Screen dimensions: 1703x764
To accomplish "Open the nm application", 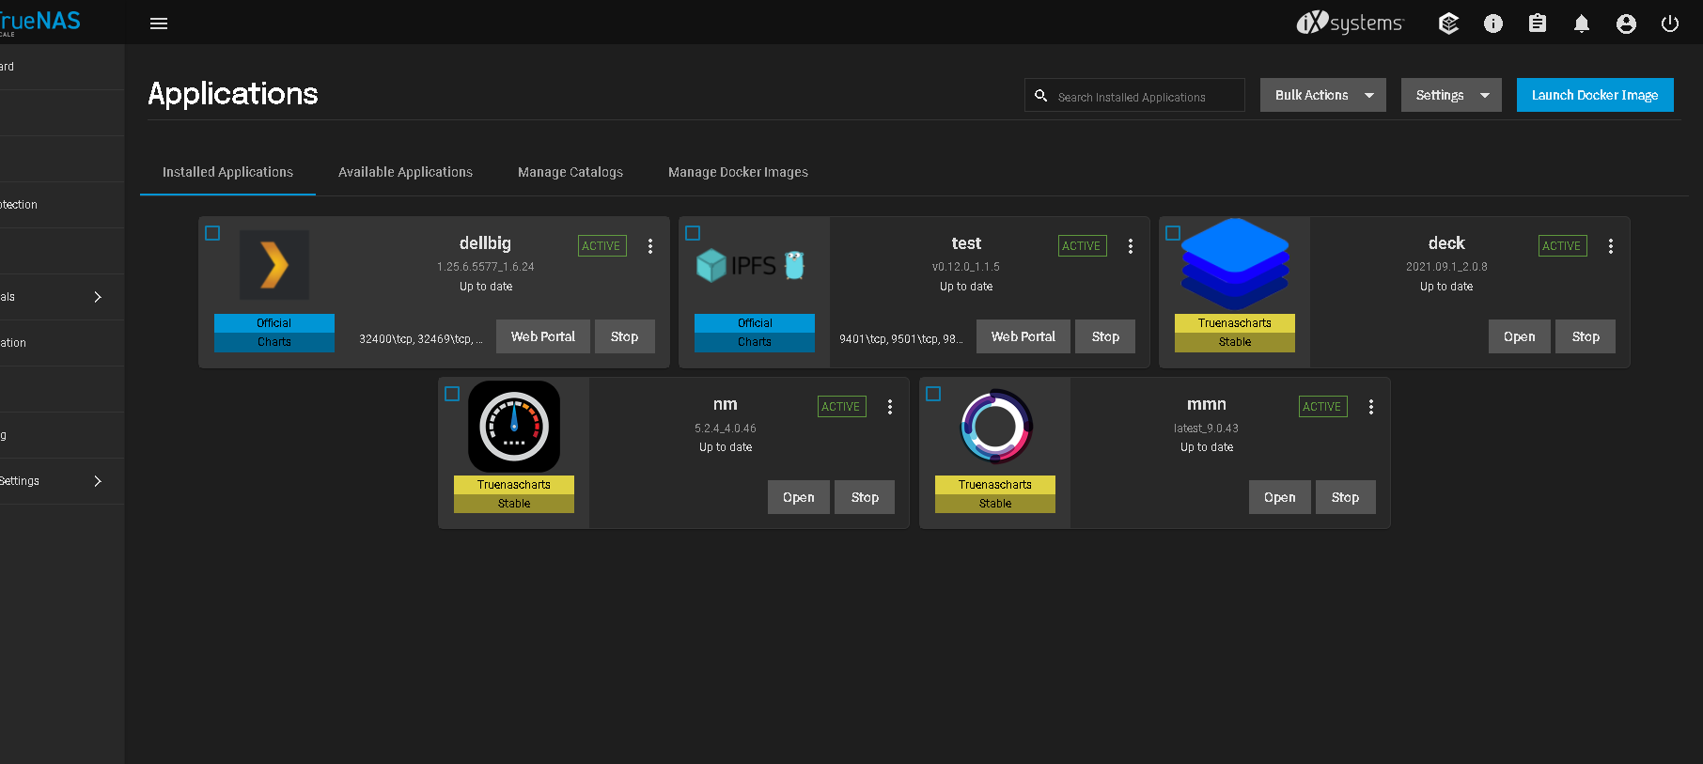I will click(799, 497).
